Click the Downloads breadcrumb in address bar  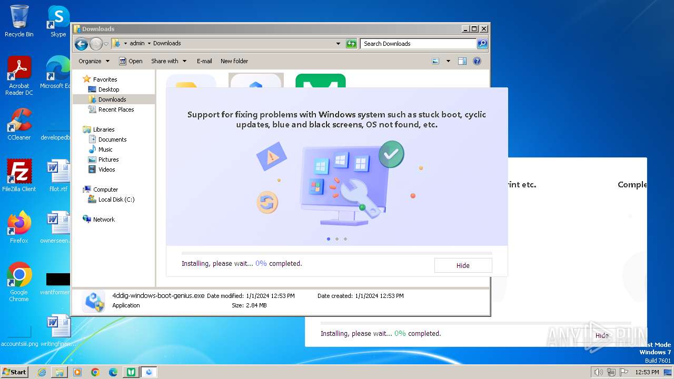pos(167,44)
